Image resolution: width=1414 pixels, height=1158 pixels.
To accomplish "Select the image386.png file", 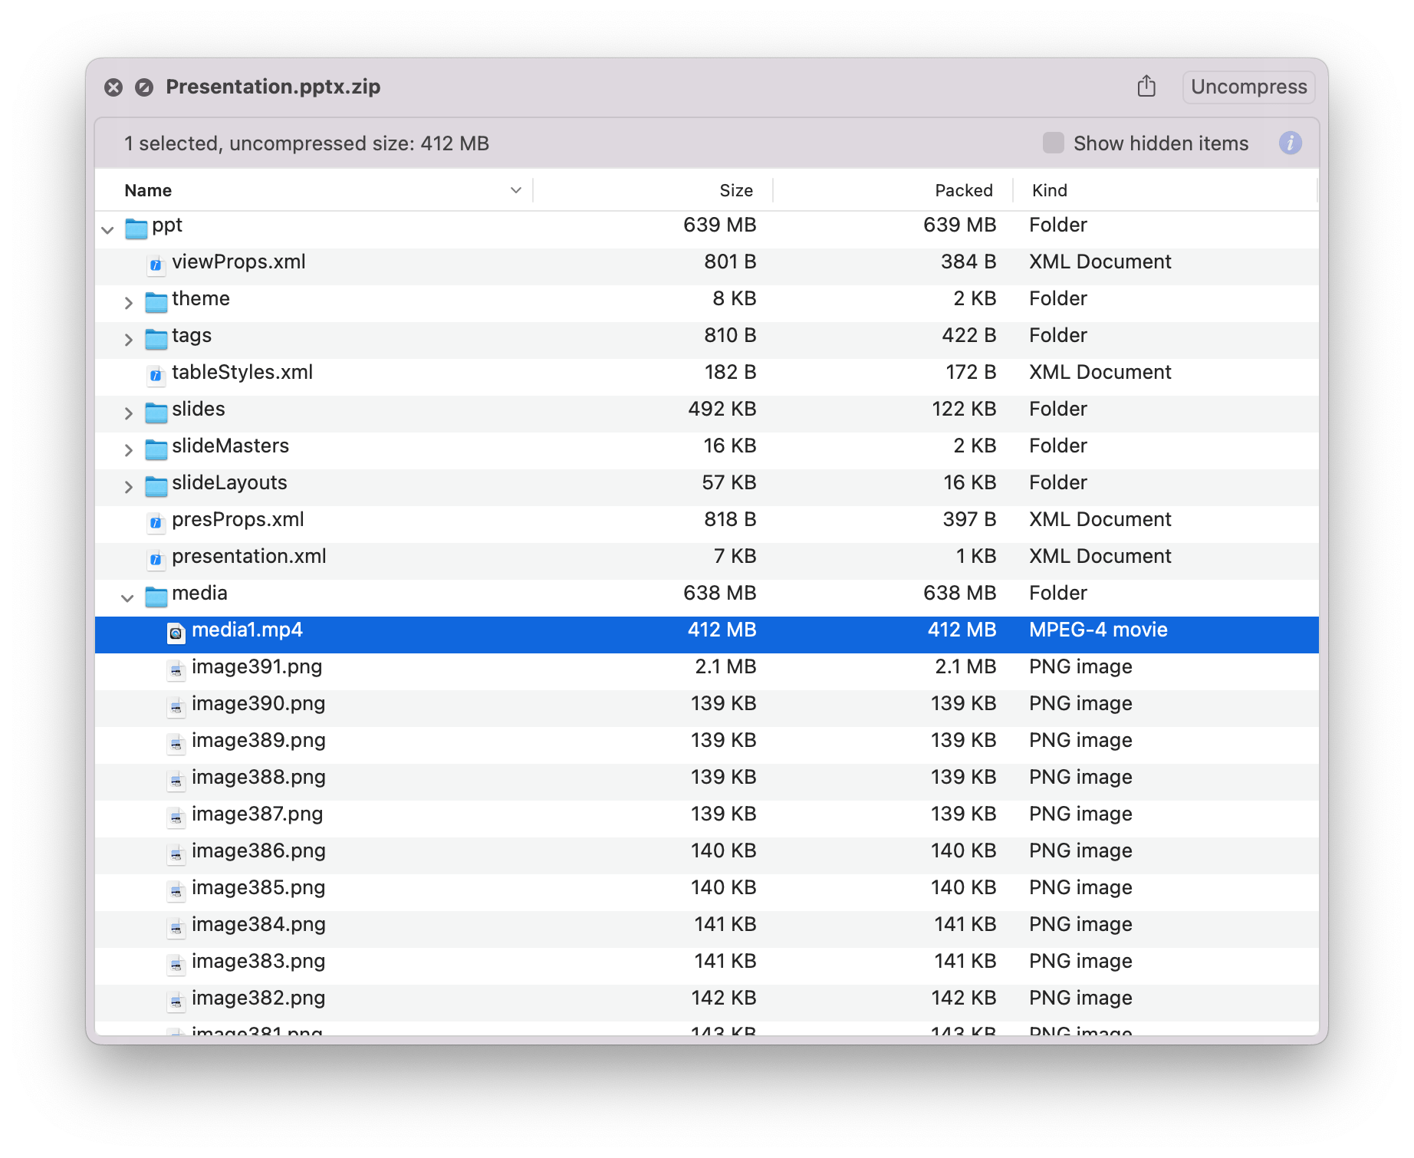I will tap(707, 851).
